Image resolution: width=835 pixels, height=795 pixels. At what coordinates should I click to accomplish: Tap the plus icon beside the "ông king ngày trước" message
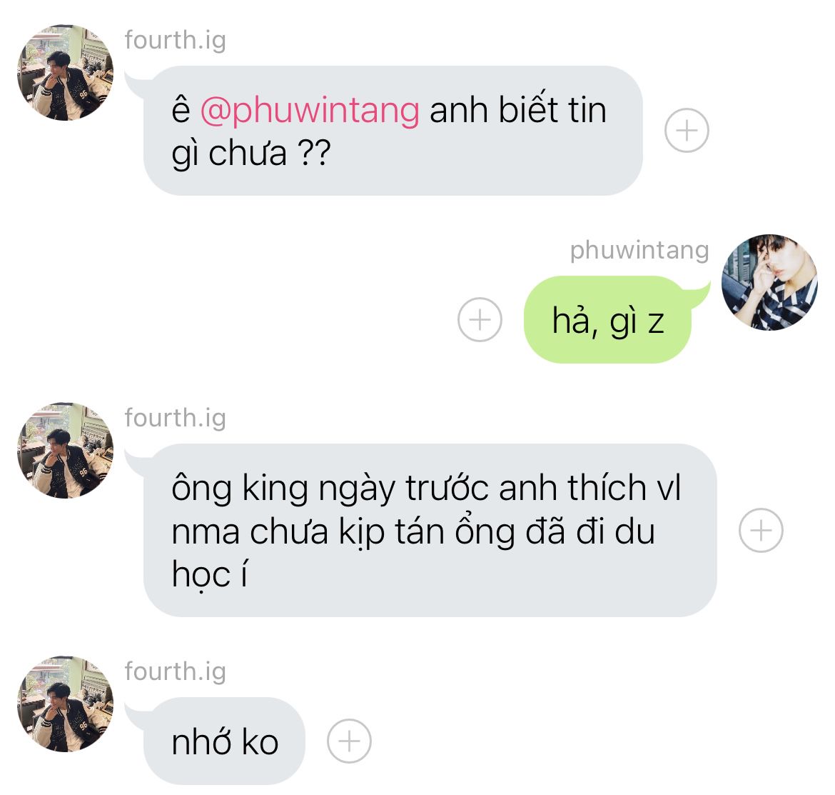point(761,530)
